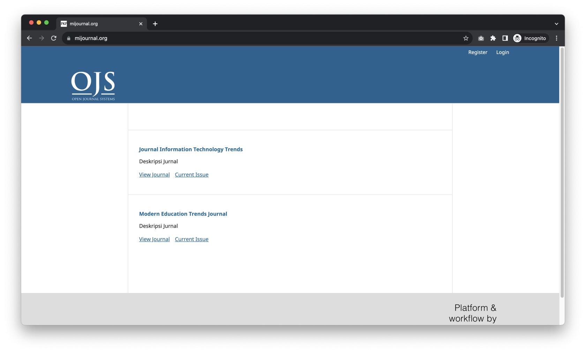Open Current Issue for Information Technology Trends
This screenshot has width=586, height=353.
(191, 175)
